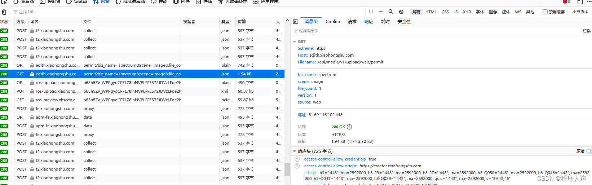Viewport: 592px width, 185px height.
Task: Open network search with magnifier icon
Action: coord(391,12)
